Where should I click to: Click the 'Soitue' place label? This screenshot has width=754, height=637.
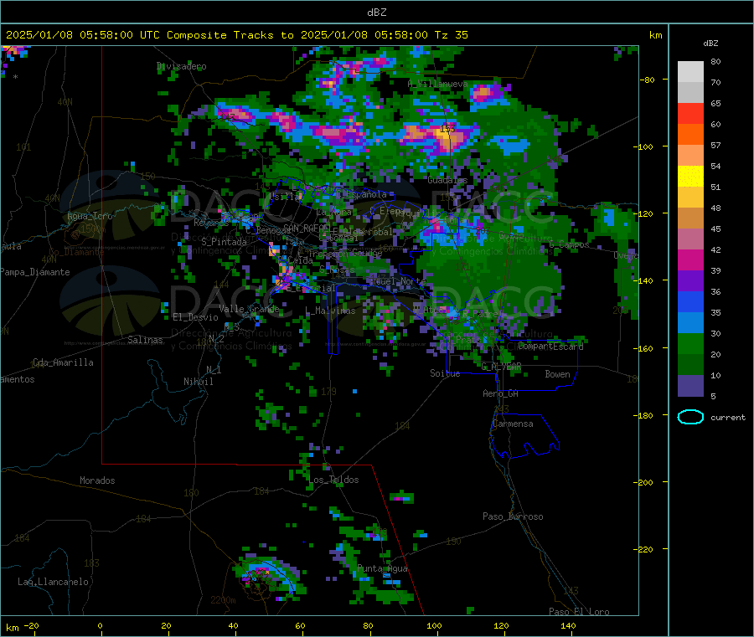pyautogui.click(x=445, y=373)
